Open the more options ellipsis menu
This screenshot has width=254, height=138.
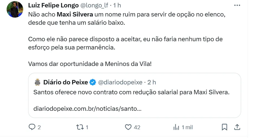[237, 5]
